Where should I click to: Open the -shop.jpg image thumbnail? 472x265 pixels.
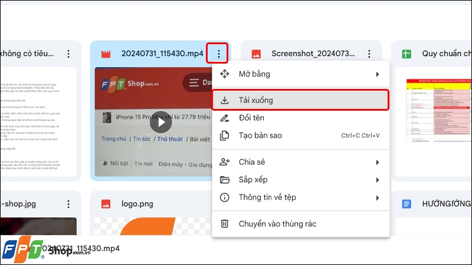point(38,226)
